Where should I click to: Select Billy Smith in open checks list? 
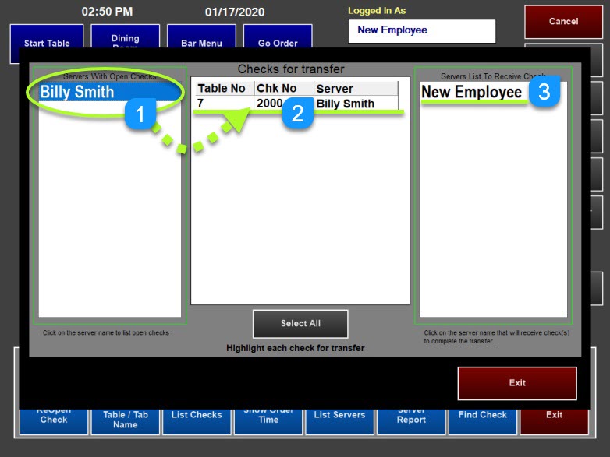pyautogui.click(x=78, y=92)
